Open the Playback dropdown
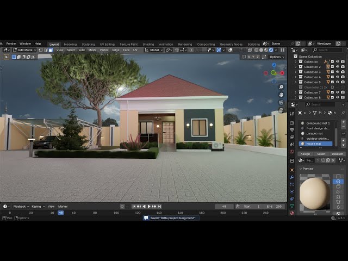Image resolution: width=348 pixels, height=261 pixels. coord(21,207)
